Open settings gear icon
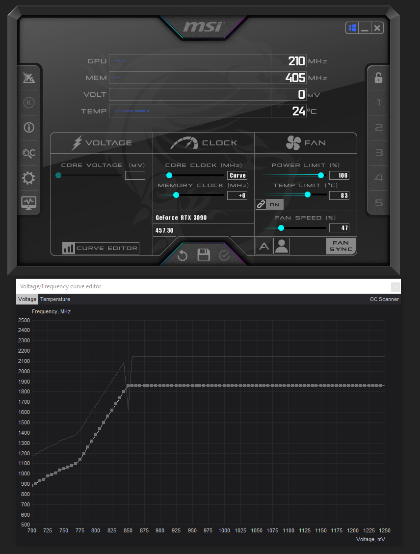420x554 pixels. [x=29, y=178]
